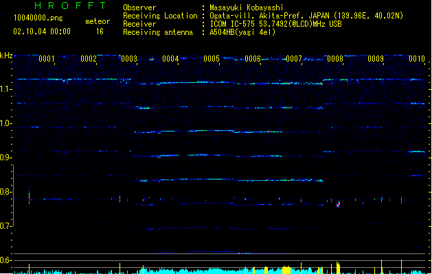
Task: Click the 0.7 frequency axis label
Action: pyautogui.click(x=6, y=226)
